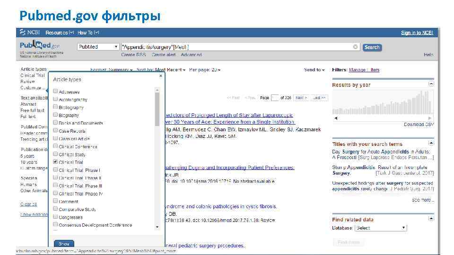This screenshot has width=454, height=255.
Task: Select the Free full text filter
Action: click(33, 110)
